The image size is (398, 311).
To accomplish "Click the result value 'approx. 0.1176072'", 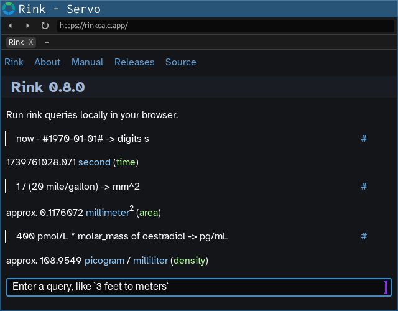I will [x=45, y=213].
